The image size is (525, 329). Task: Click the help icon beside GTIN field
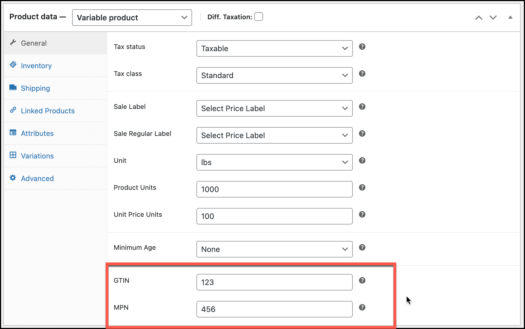362,281
